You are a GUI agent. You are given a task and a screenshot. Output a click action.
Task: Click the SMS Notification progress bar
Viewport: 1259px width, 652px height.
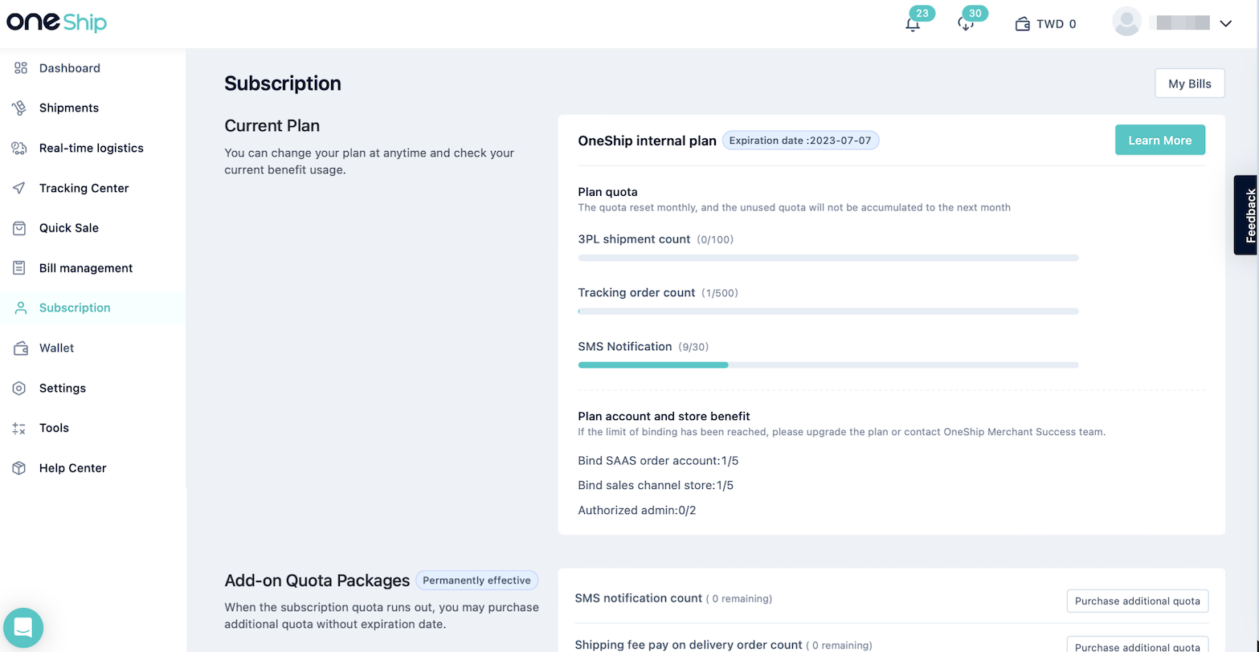828,365
